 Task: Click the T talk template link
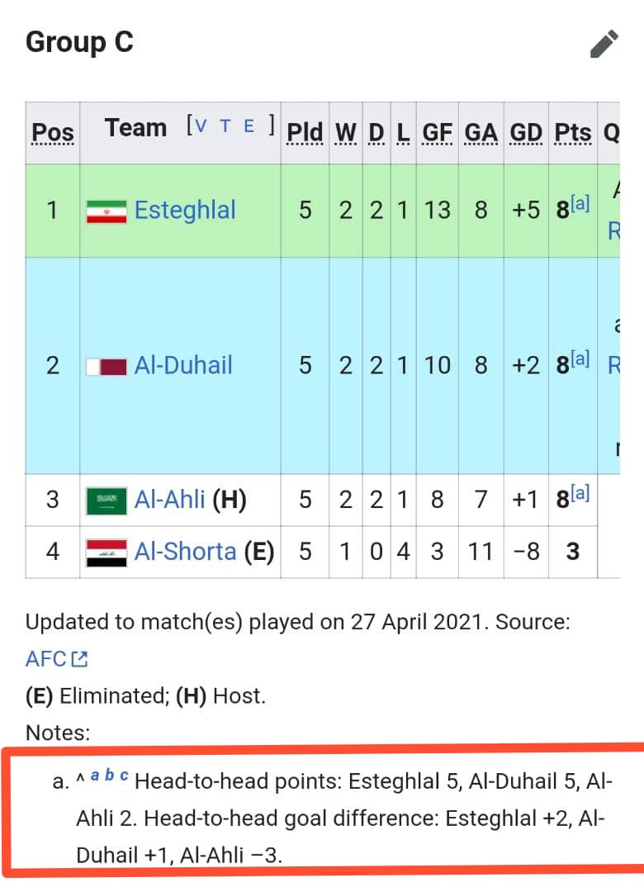tap(225, 126)
